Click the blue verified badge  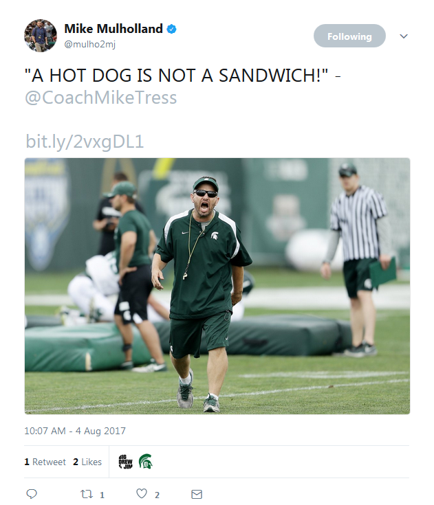(172, 29)
